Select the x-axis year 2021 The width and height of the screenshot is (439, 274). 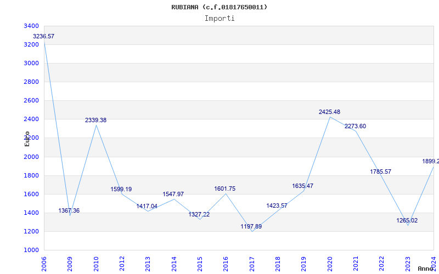[356, 264]
